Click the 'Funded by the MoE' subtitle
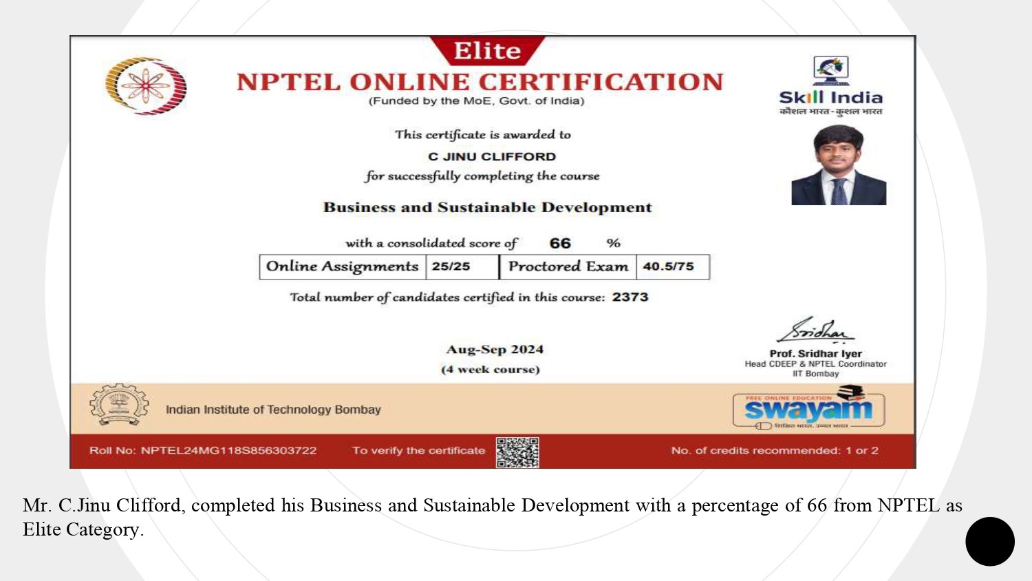The image size is (1032, 581). [x=476, y=101]
